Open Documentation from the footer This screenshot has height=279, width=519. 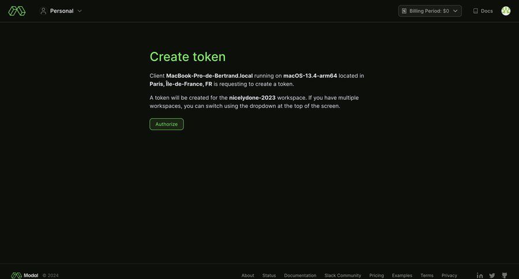[300, 276]
